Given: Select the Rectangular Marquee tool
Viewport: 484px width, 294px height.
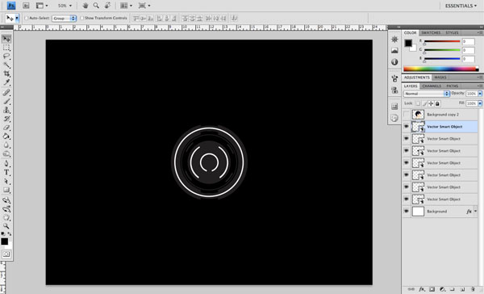Looking at the screenshot, I should point(6,48).
